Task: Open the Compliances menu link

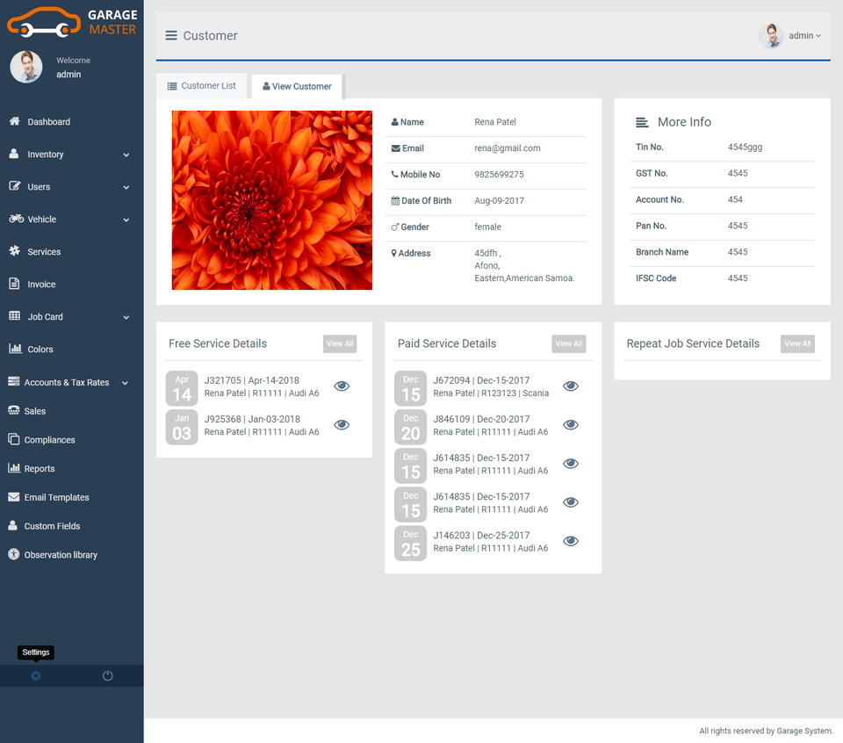Action: pos(49,440)
